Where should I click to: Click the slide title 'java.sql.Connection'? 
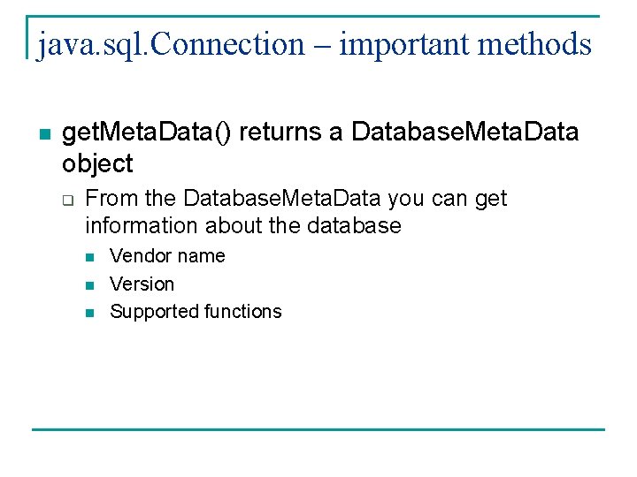(171, 45)
